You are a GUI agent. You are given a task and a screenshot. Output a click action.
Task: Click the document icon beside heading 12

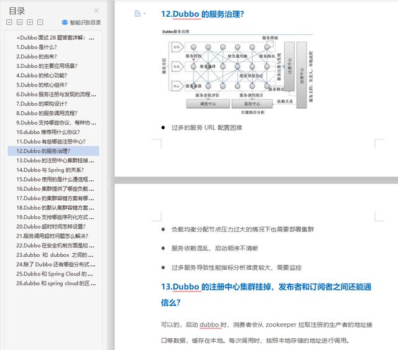tap(137, 14)
